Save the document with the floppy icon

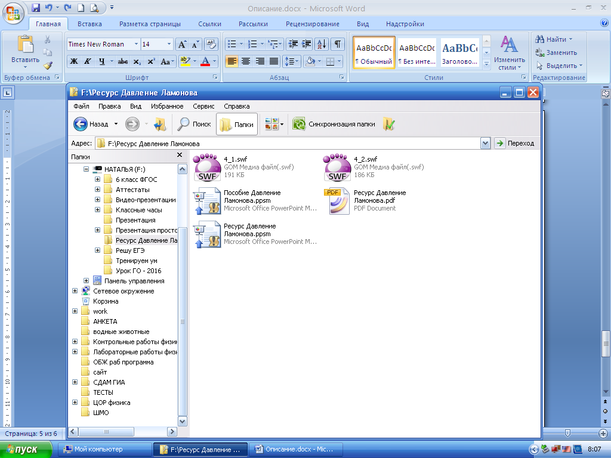click(35, 8)
